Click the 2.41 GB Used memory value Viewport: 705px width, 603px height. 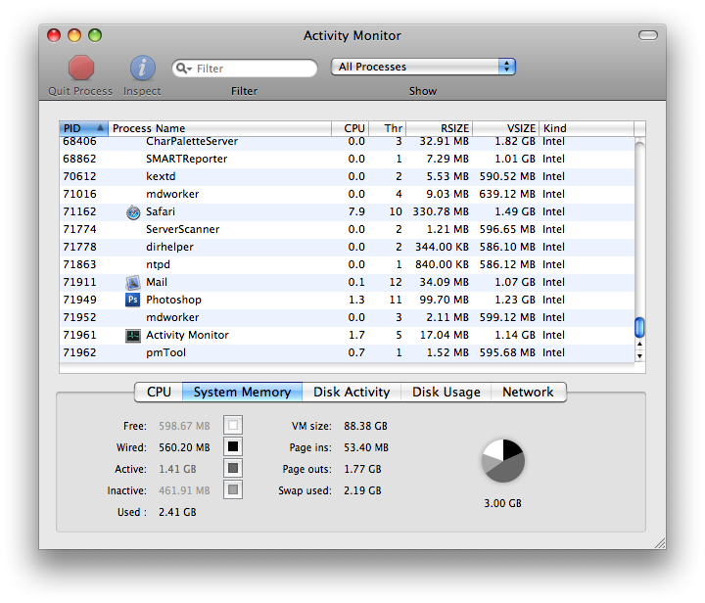pyautogui.click(x=177, y=512)
